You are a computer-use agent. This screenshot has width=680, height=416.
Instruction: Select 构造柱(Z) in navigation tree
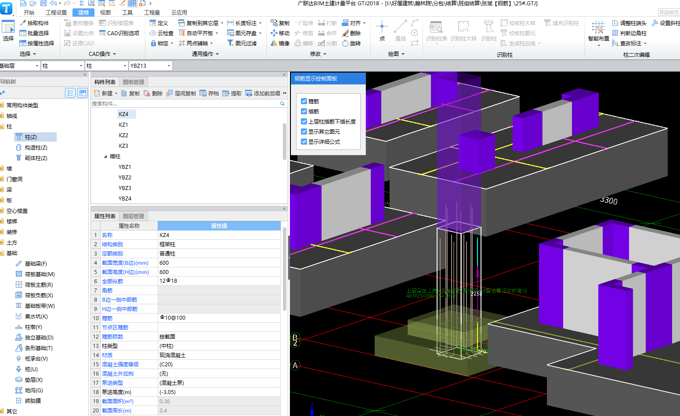coord(36,147)
